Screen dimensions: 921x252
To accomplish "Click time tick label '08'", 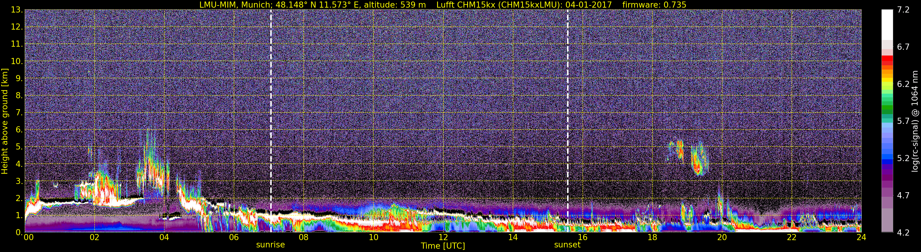I will tap(304, 237).
